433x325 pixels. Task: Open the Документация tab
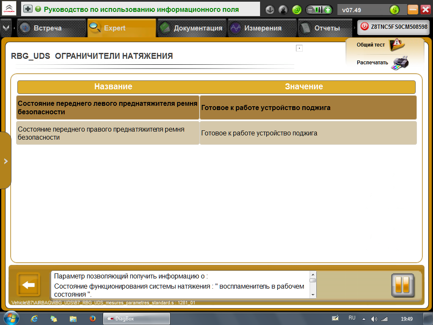click(192, 28)
